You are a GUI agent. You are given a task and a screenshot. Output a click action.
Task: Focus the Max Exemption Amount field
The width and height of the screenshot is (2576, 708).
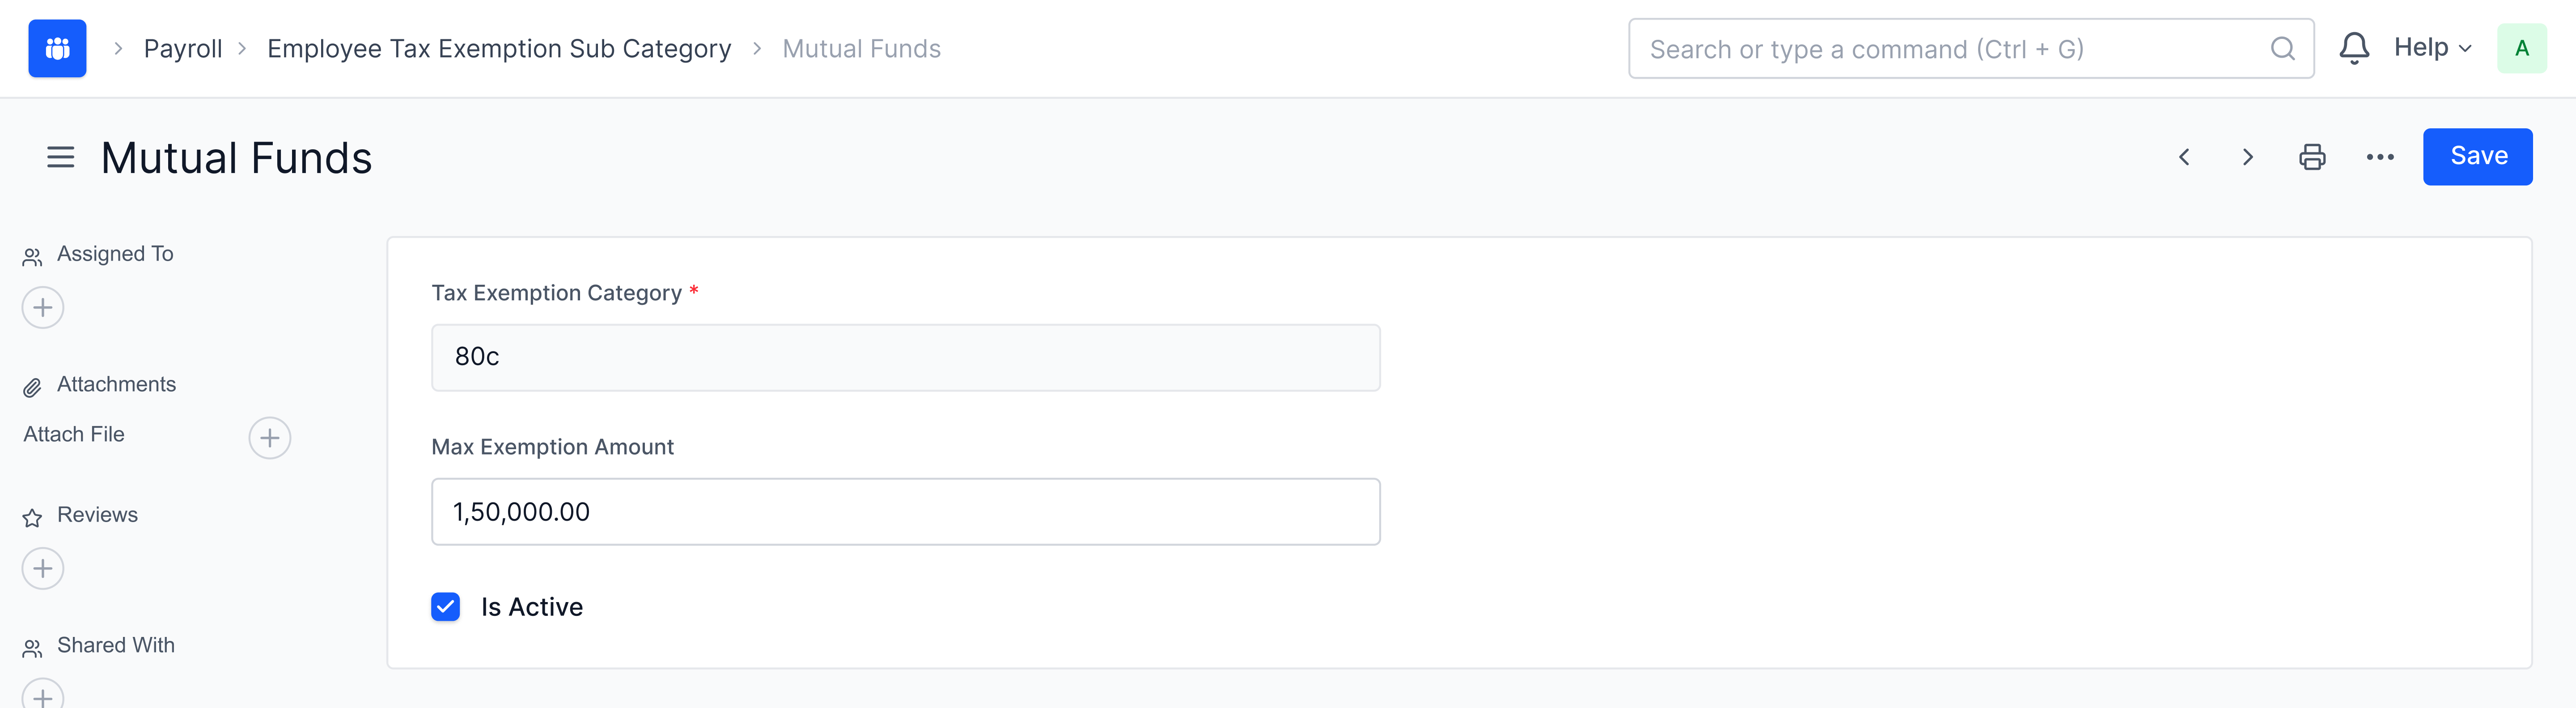(x=905, y=512)
